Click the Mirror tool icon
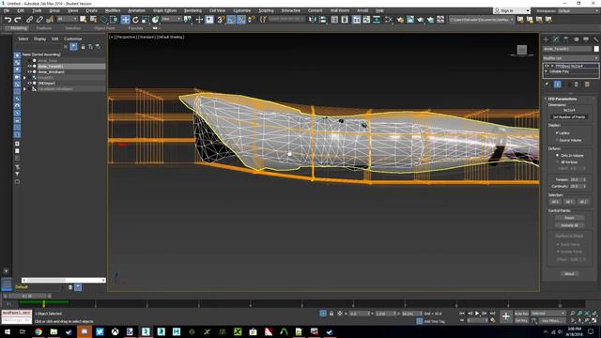 [313, 20]
